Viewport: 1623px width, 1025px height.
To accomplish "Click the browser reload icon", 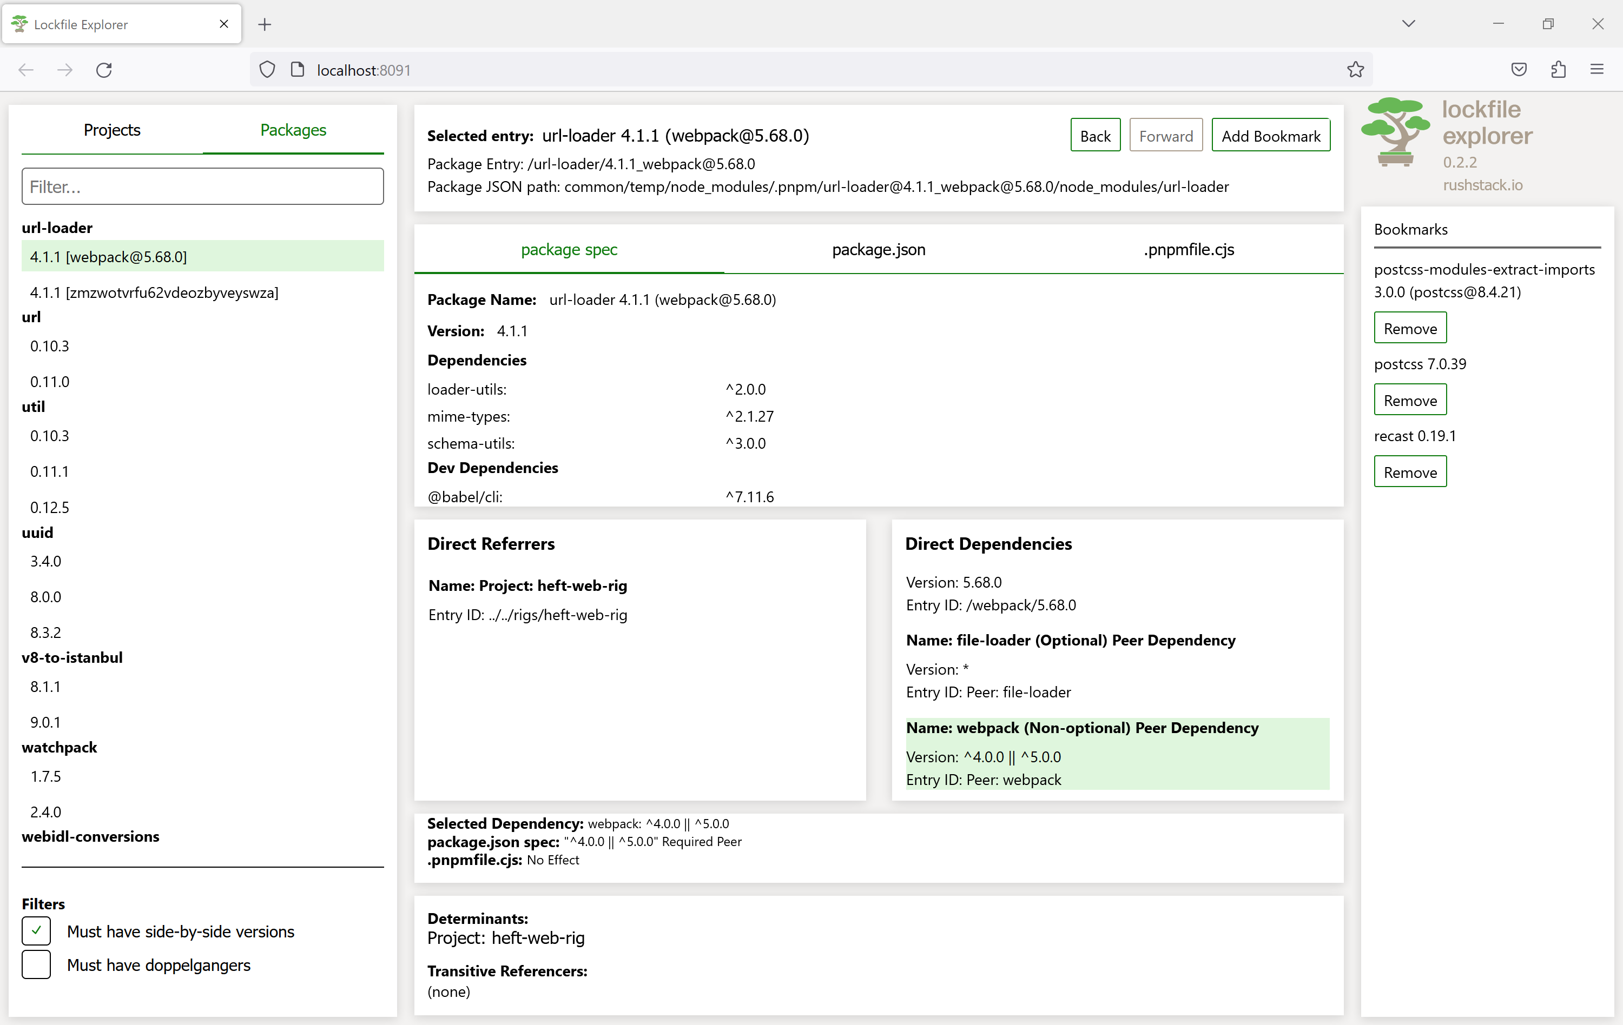I will click(x=104, y=70).
